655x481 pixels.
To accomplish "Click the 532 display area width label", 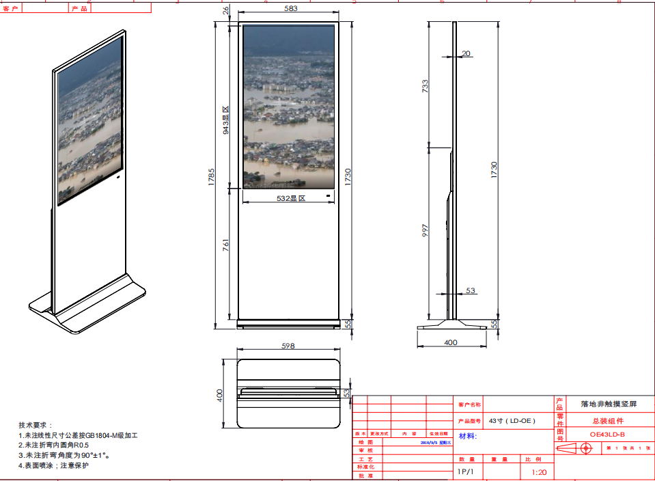I will (290, 198).
